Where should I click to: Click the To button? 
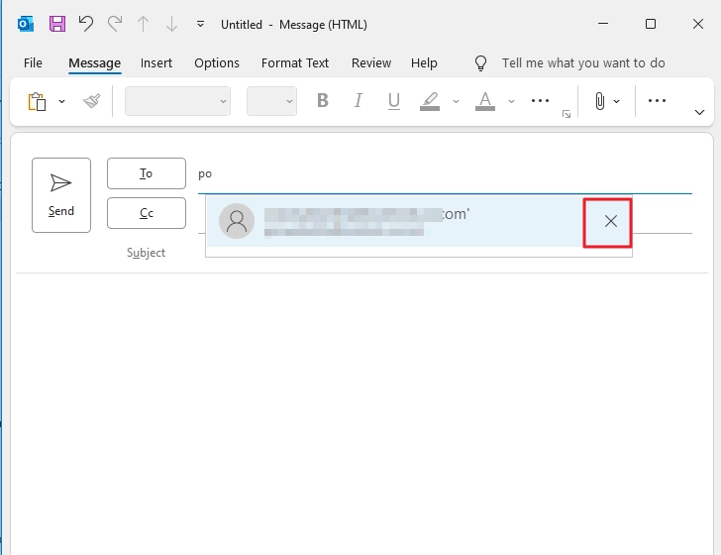[x=147, y=173]
